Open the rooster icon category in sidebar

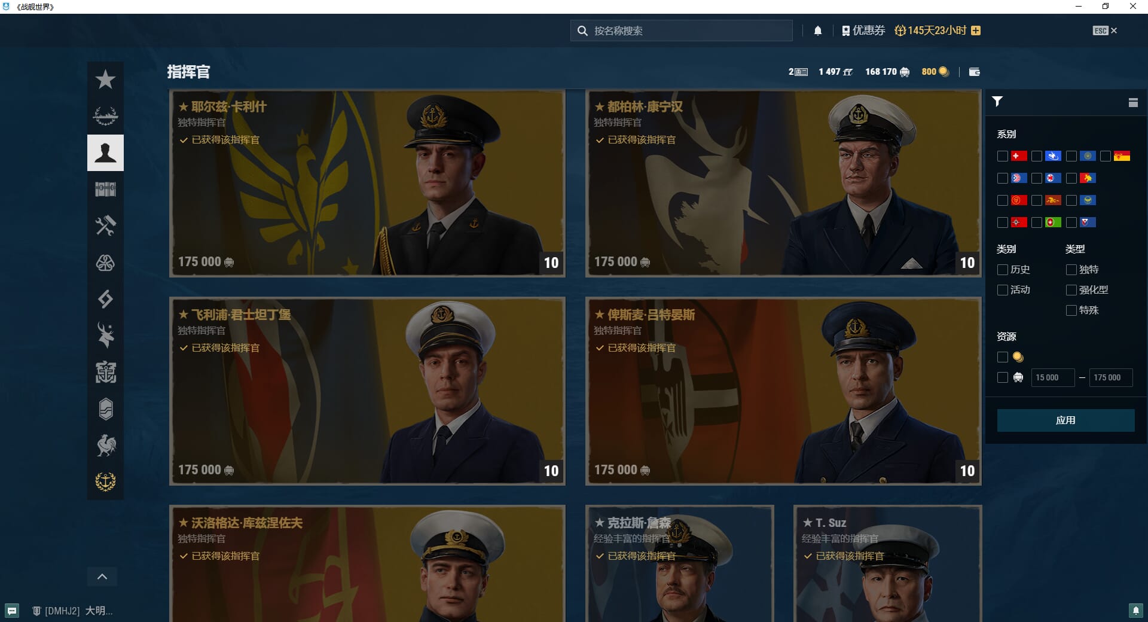tap(105, 446)
